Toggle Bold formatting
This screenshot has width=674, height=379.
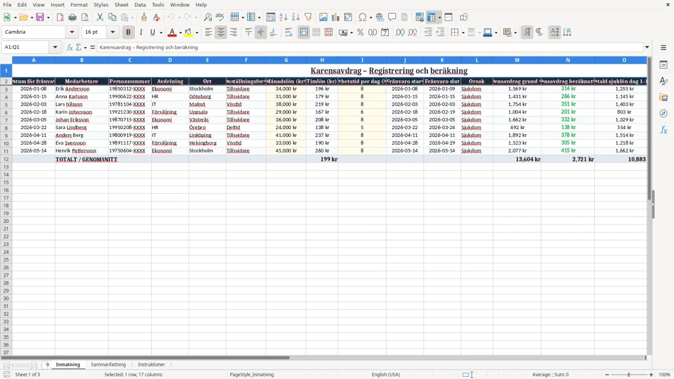pos(129,33)
